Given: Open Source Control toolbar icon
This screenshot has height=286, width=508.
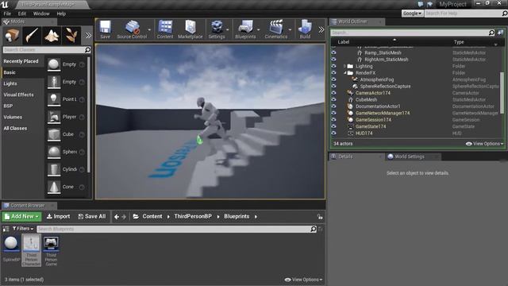Looking at the screenshot, I should 132,29.
